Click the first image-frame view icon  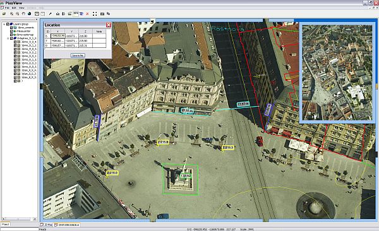(x=37, y=14)
